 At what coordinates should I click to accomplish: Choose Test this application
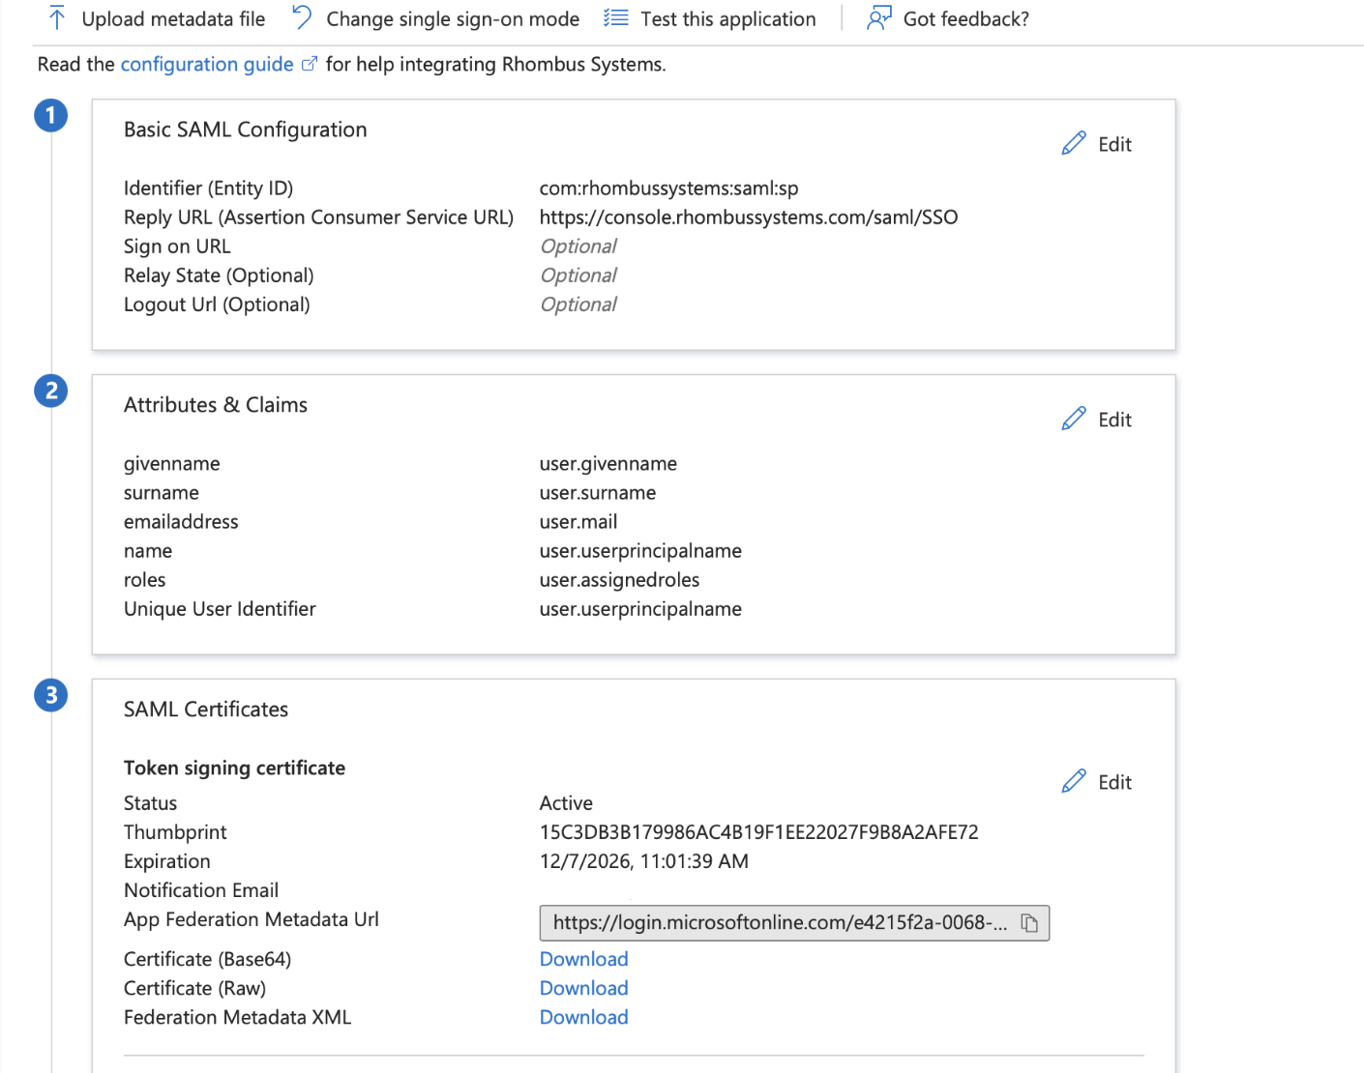(710, 18)
